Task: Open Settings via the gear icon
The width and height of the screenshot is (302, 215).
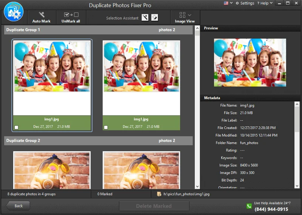Action: 237,3
